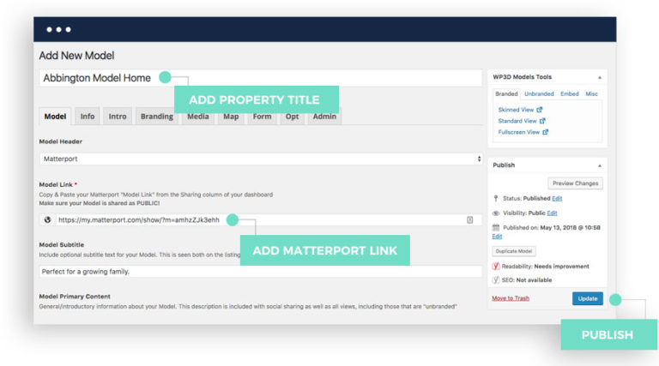Click the Move to Trash link
The image size is (659, 366).
point(511,298)
